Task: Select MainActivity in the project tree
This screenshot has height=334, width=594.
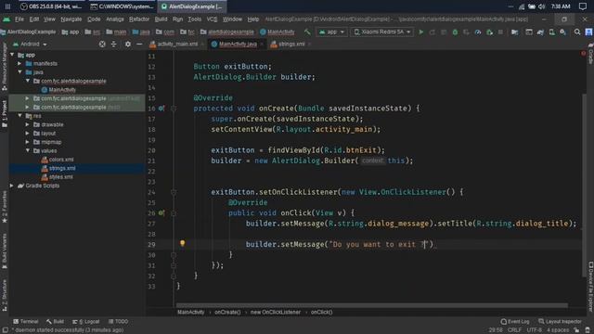Action: (x=58, y=90)
